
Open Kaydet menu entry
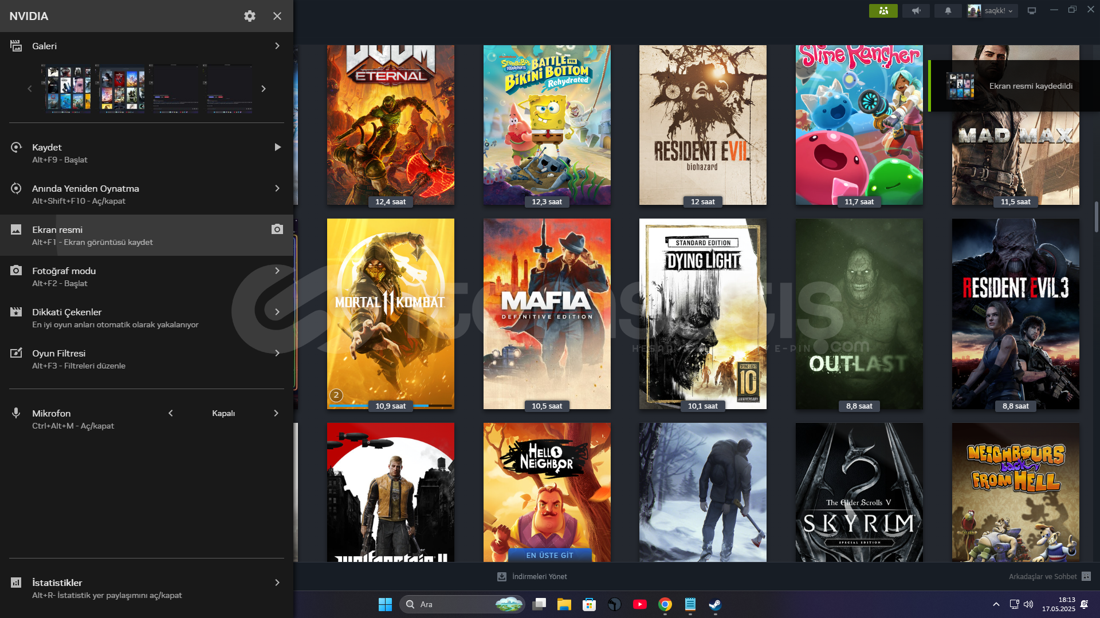[147, 153]
